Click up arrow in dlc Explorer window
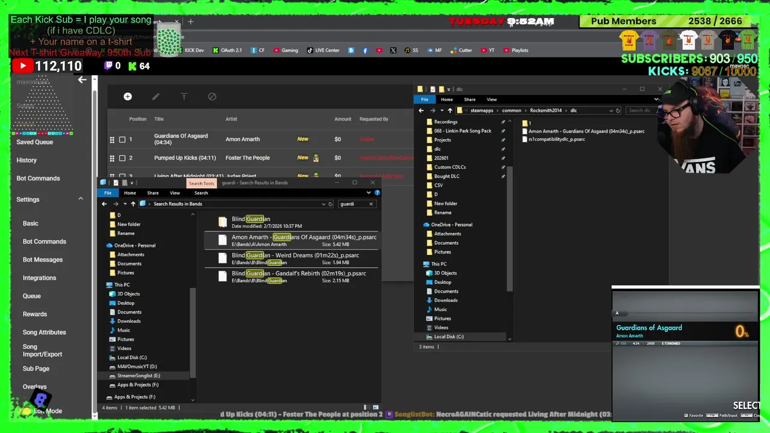 coord(449,111)
